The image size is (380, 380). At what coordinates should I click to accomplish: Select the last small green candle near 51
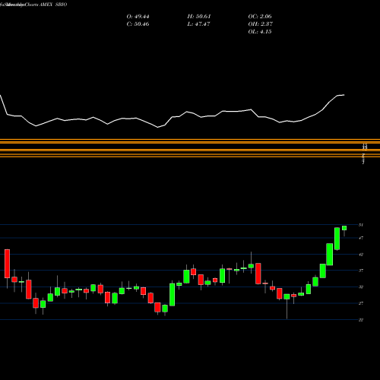tap(344, 228)
